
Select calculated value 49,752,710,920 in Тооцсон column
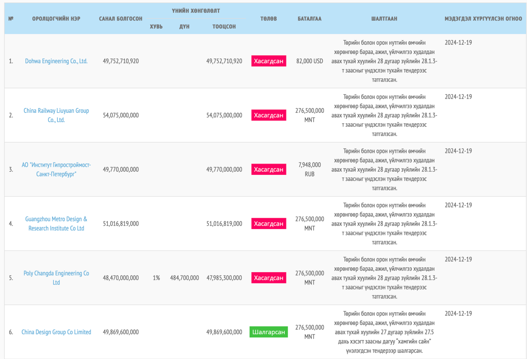point(224,61)
